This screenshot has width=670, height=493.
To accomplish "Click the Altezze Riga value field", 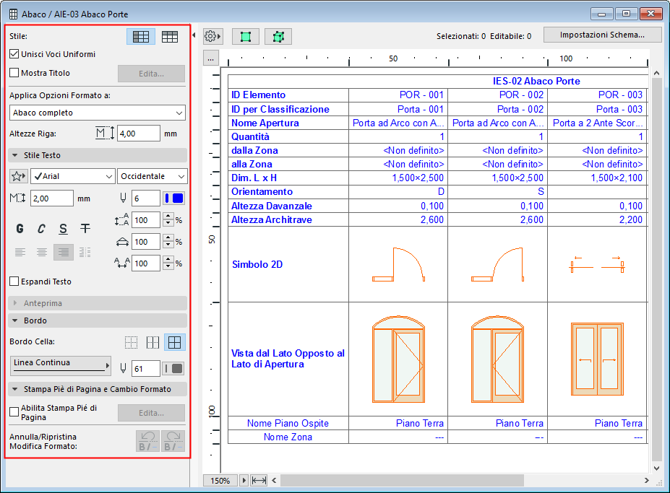I will 138,134.
